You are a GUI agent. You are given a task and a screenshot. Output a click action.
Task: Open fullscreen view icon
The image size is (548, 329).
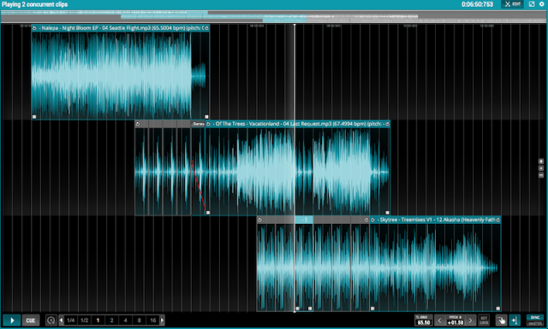[x=532, y=4]
